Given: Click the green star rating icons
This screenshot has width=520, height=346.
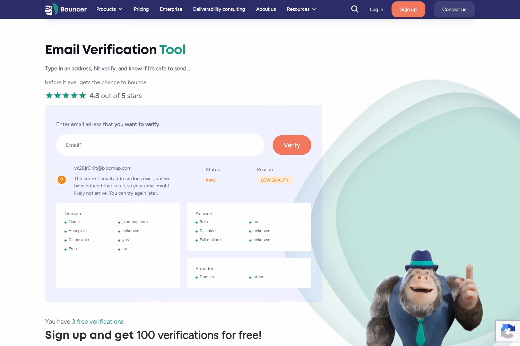Looking at the screenshot, I should pyautogui.click(x=66, y=96).
